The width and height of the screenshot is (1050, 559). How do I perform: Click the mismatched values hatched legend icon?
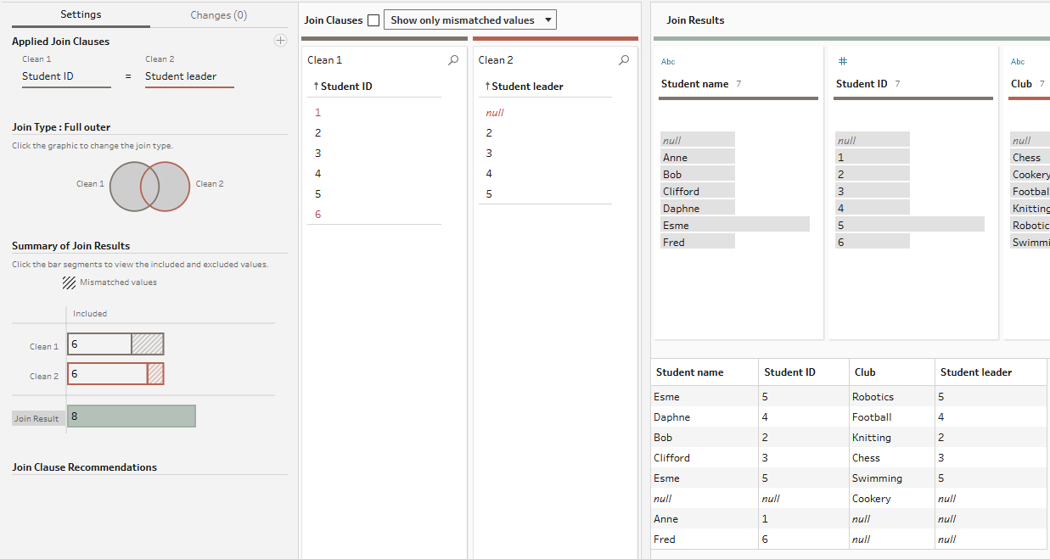pyautogui.click(x=69, y=283)
